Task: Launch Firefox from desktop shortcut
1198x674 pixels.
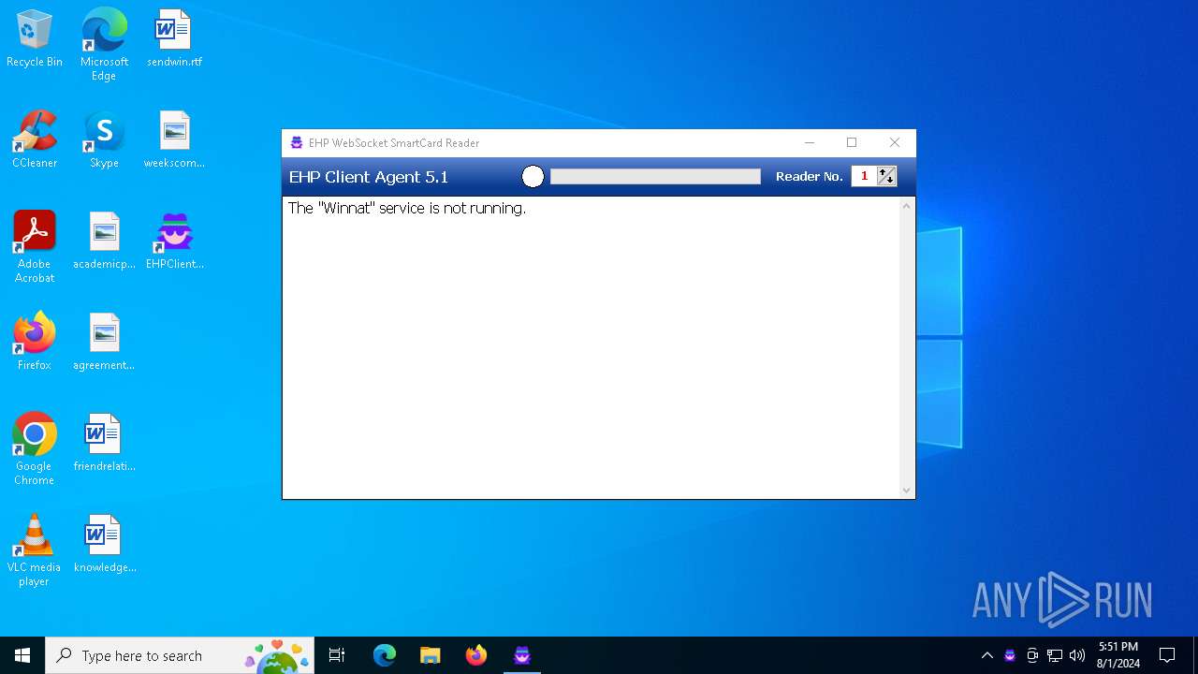Action: [x=35, y=342]
